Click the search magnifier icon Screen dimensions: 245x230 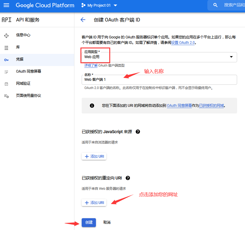pyautogui.click(x=215, y=5)
